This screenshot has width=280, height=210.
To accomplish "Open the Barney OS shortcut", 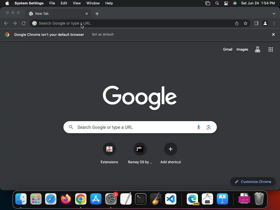I will [140, 149].
